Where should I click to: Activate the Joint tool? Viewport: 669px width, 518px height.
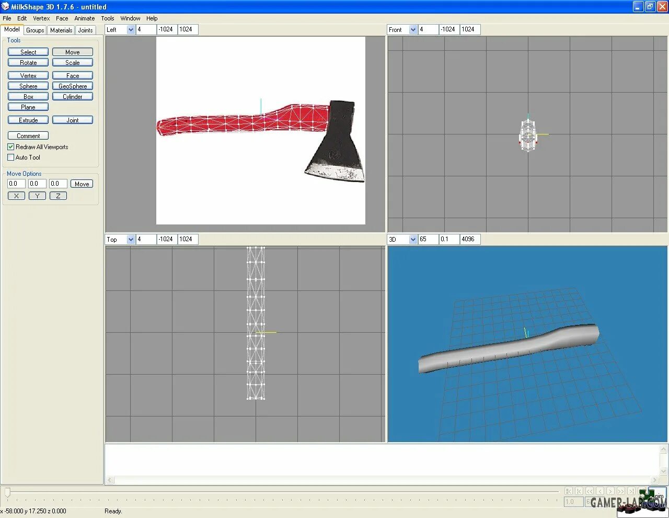coord(73,120)
